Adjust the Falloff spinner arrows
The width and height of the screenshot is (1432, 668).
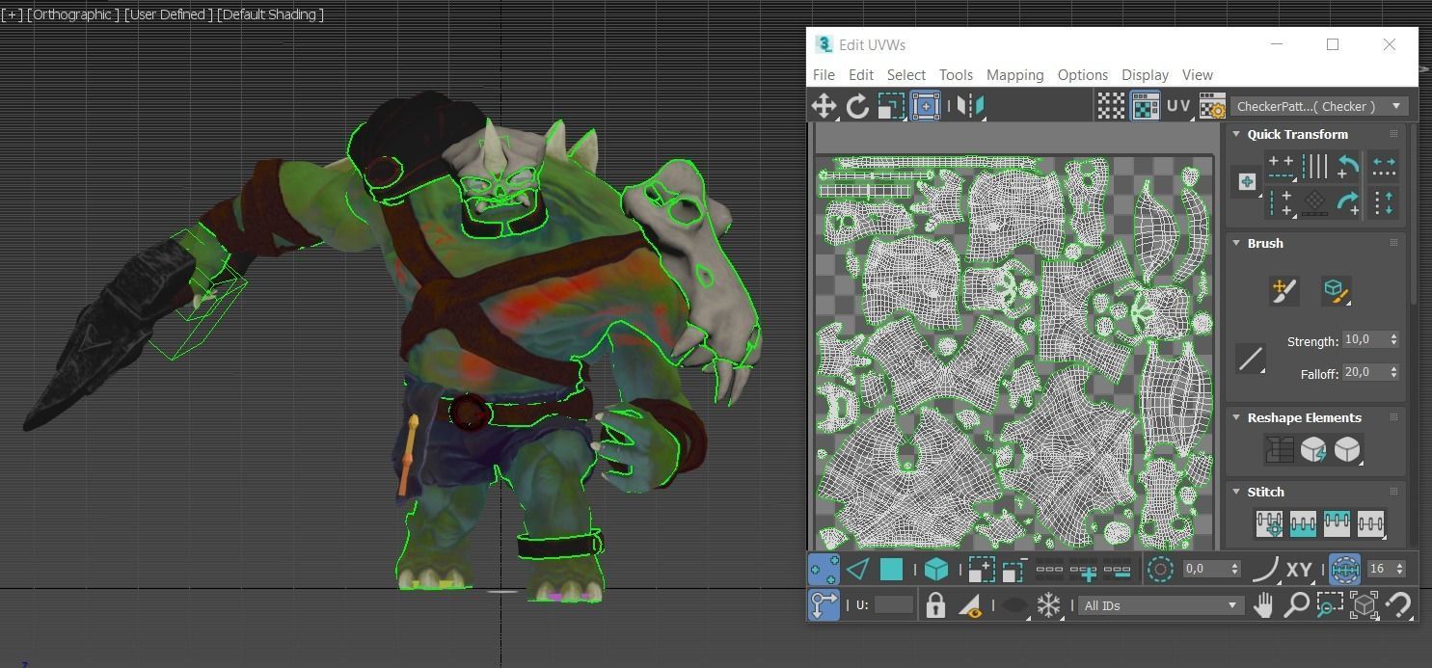pos(1393,372)
